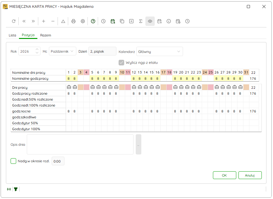This screenshot has width=273, height=199.
Task: Click the Opis dnia text area
Action: (80, 144)
